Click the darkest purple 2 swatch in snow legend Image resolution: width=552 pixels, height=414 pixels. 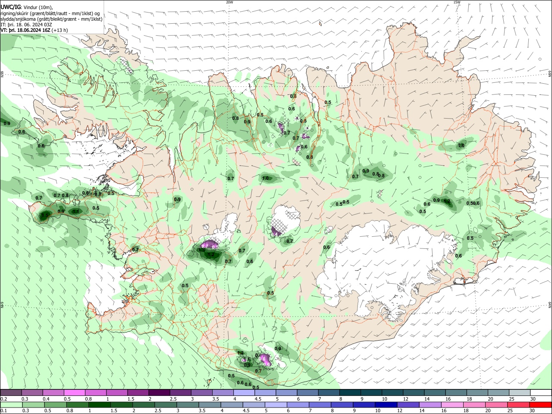tap(159, 393)
